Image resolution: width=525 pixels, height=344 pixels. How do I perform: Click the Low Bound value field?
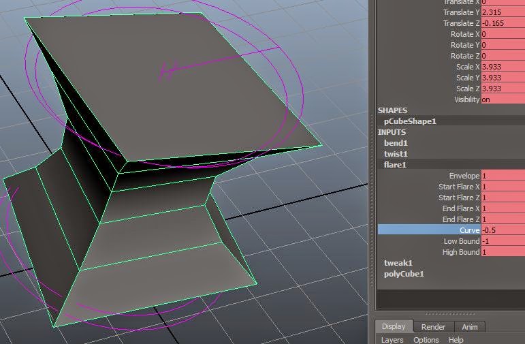(x=503, y=241)
